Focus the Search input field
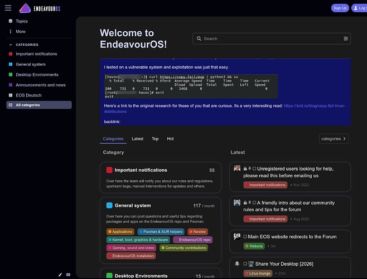Screen dimensions: 367x279 (x=272, y=39)
